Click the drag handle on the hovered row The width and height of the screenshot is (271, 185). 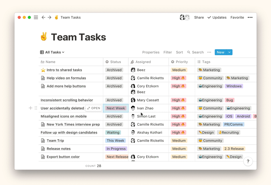pyautogui.click(x=36, y=108)
